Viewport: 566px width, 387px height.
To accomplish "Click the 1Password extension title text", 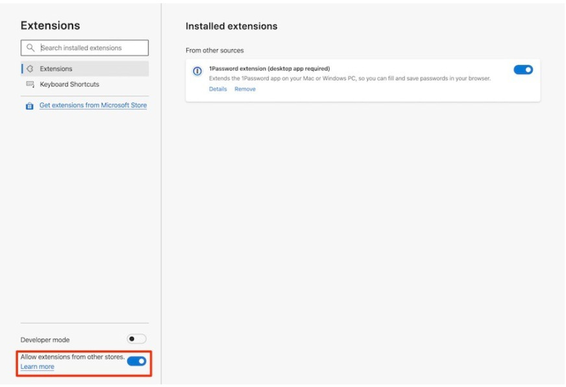I will [x=269, y=69].
